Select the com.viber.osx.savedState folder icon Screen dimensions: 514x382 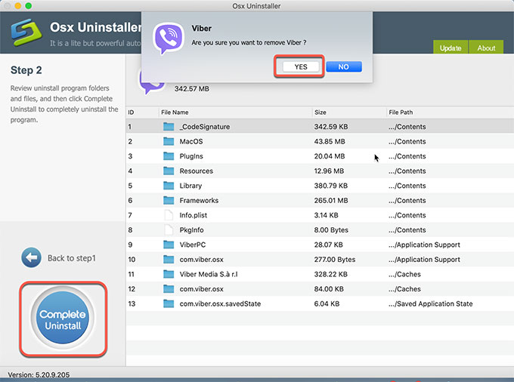pyautogui.click(x=169, y=303)
